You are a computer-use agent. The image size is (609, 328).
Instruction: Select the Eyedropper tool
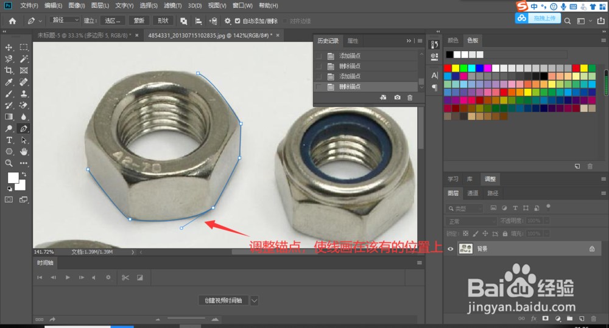tap(9, 82)
